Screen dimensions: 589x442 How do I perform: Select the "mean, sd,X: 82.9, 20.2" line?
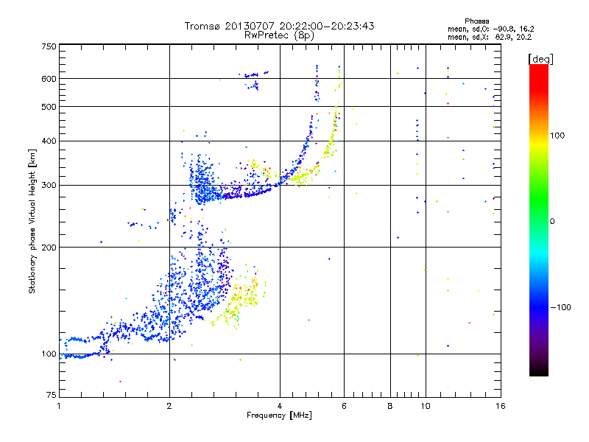[490, 37]
